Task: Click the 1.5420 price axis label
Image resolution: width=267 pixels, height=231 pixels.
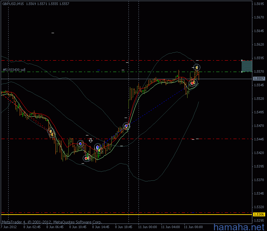Action: (259, 153)
